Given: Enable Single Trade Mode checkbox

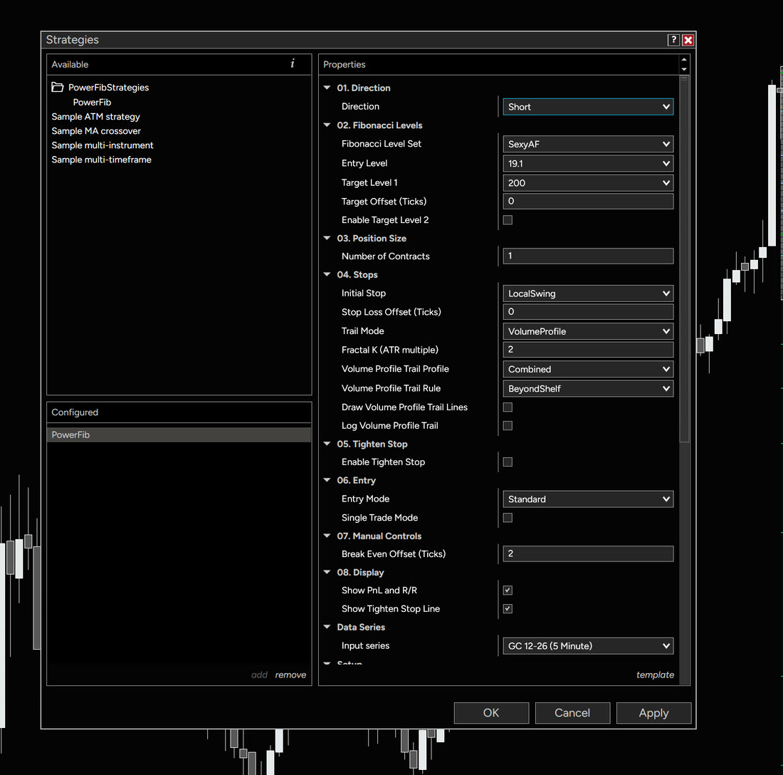Looking at the screenshot, I should coord(508,518).
